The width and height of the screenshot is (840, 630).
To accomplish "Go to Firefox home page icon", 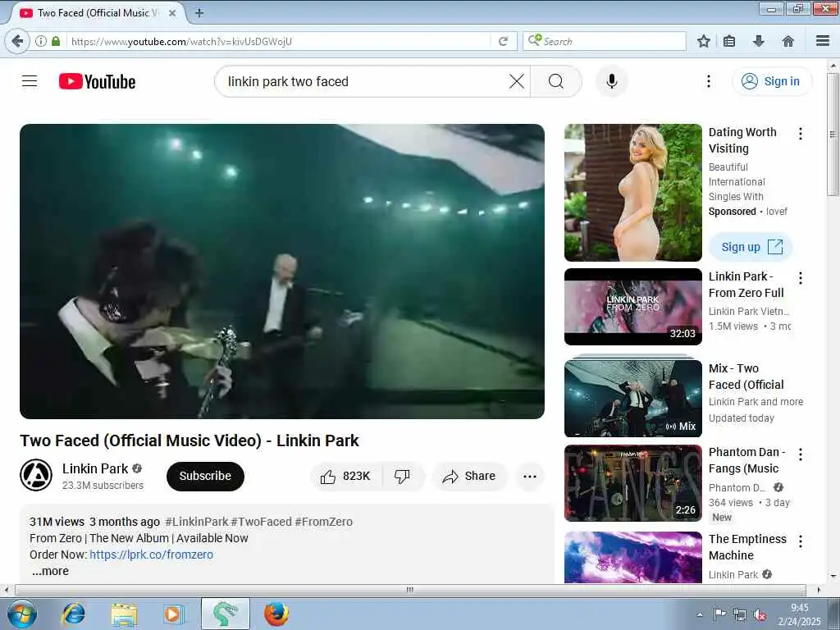I will pyautogui.click(x=788, y=41).
